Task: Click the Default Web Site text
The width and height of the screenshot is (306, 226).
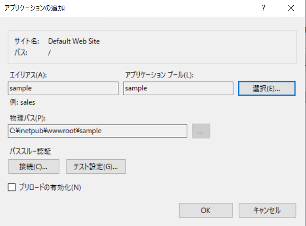Action: [x=74, y=41]
